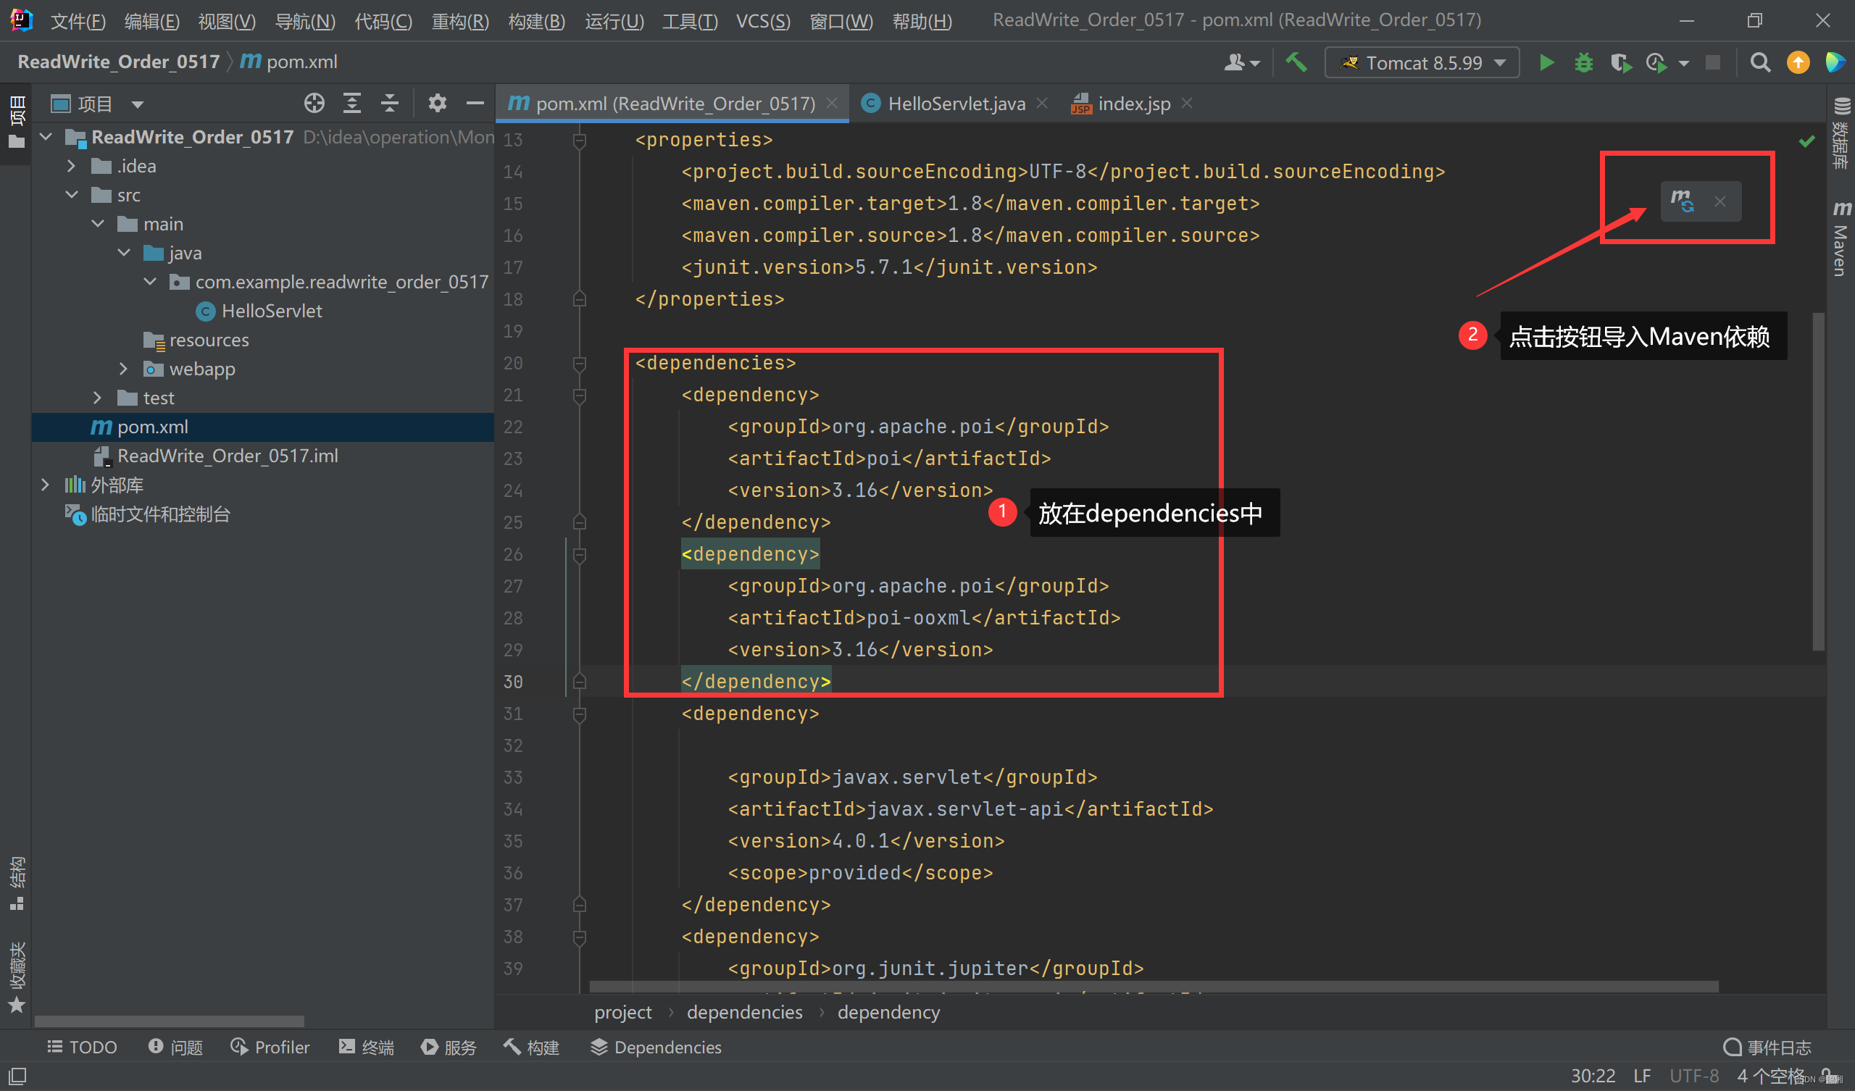Click the green Run button
This screenshot has width=1855, height=1091.
pyautogui.click(x=1546, y=63)
